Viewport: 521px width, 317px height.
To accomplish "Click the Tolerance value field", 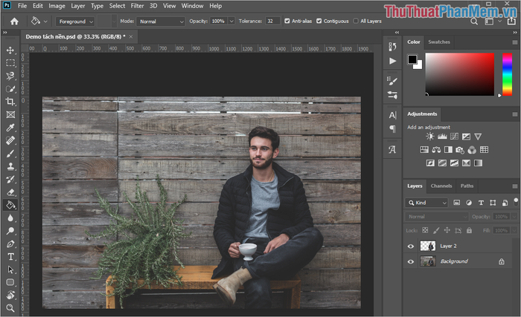I will pyautogui.click(x=272, y=21).
